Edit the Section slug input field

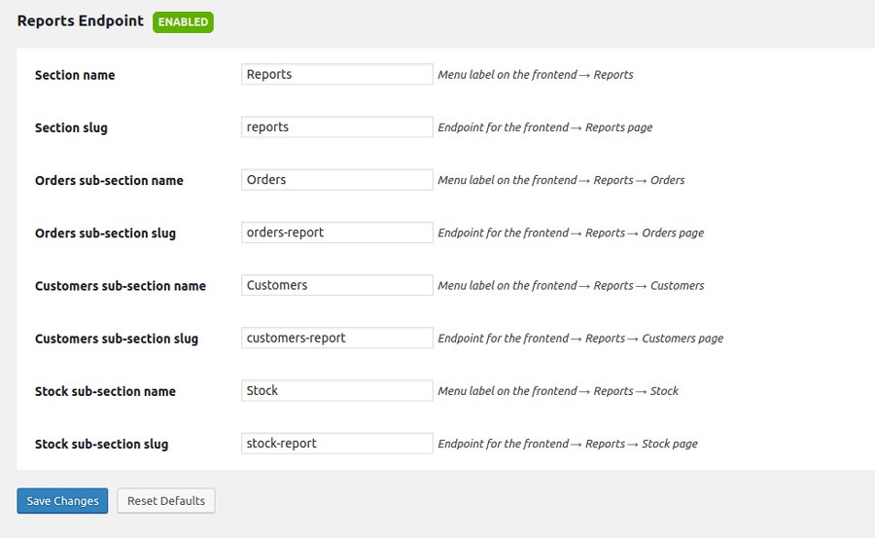(336, 127)
